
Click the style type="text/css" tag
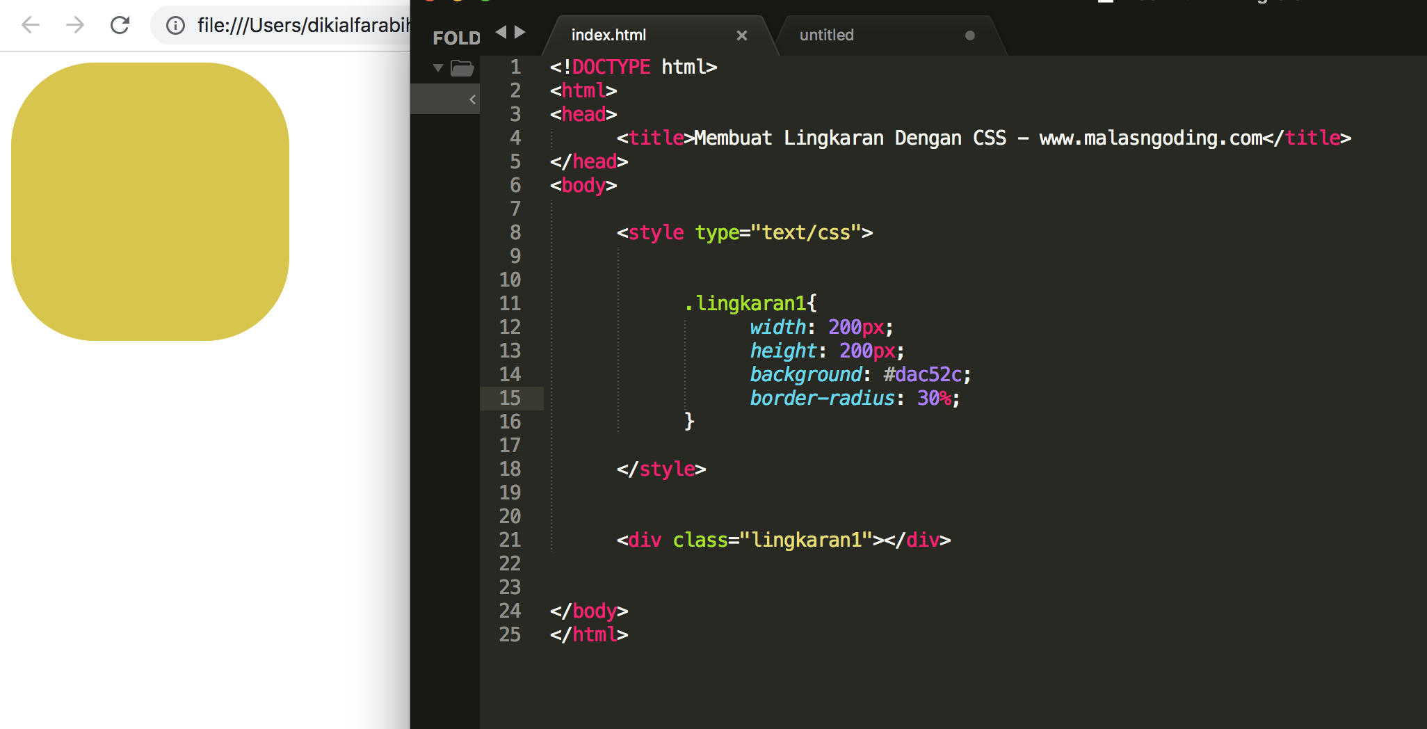745,232
